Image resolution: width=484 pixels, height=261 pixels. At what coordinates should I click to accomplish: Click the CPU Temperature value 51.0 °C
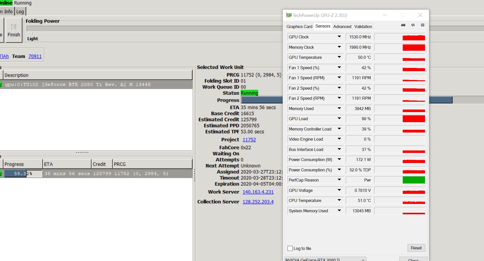pyautogui.click(x=359, y=200)
